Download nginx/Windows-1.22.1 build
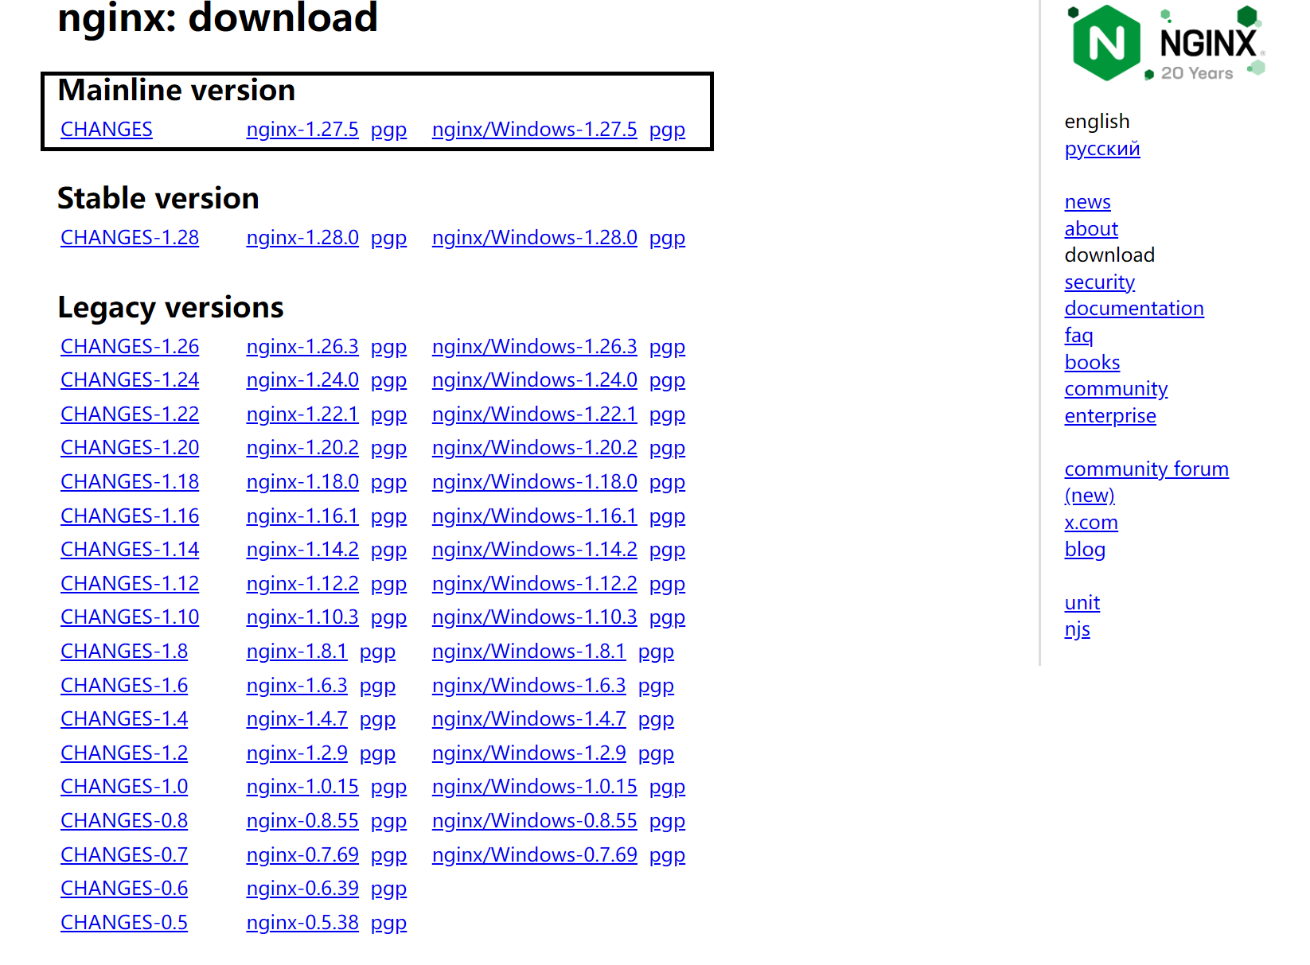 pyautogui.click(x=535, y=414)
